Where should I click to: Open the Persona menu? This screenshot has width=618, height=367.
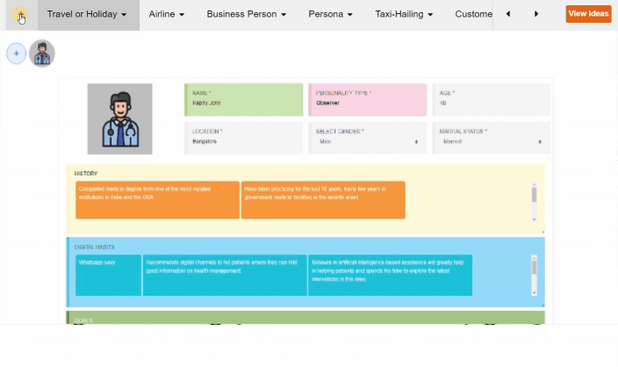coord(330,14)
